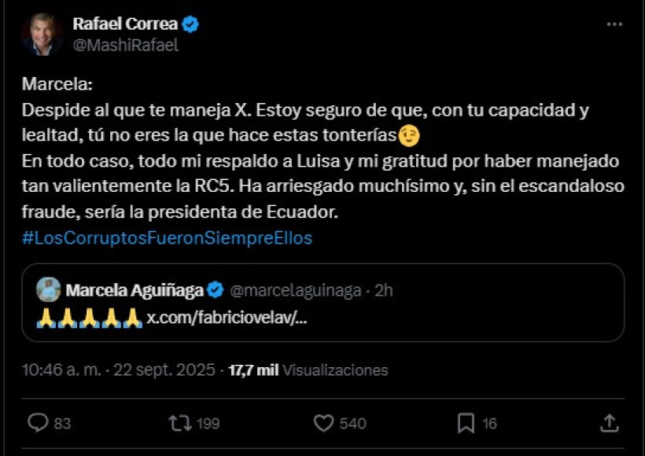The image size is (645, 456).
Task: Open the x.com/fabriciovelav link
Action: point(227,318)
